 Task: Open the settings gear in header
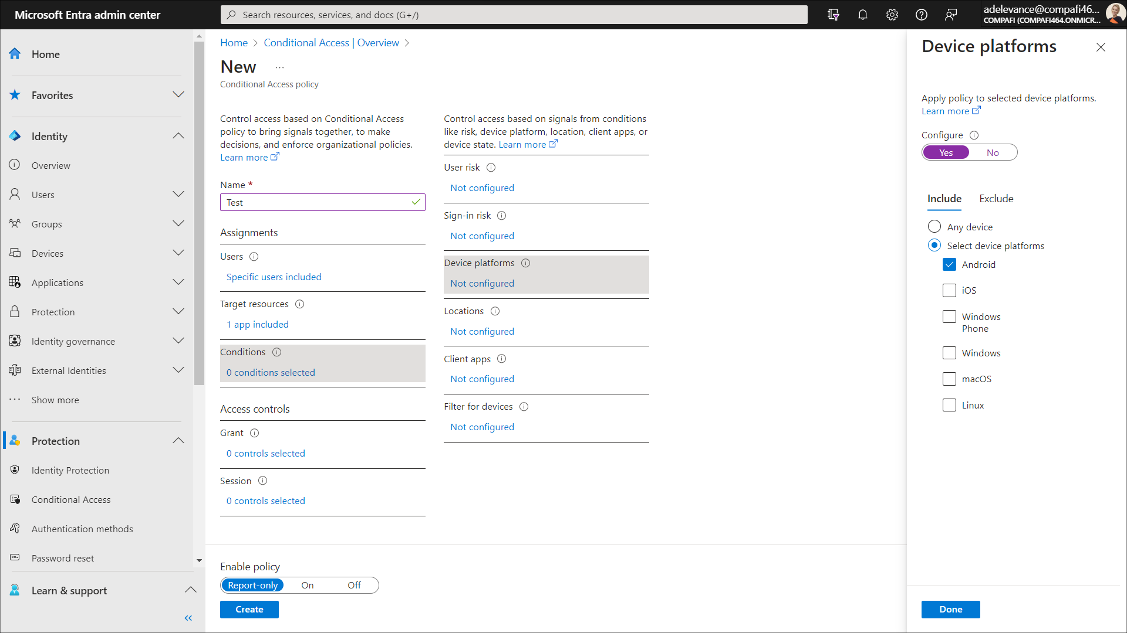[892, 15]
